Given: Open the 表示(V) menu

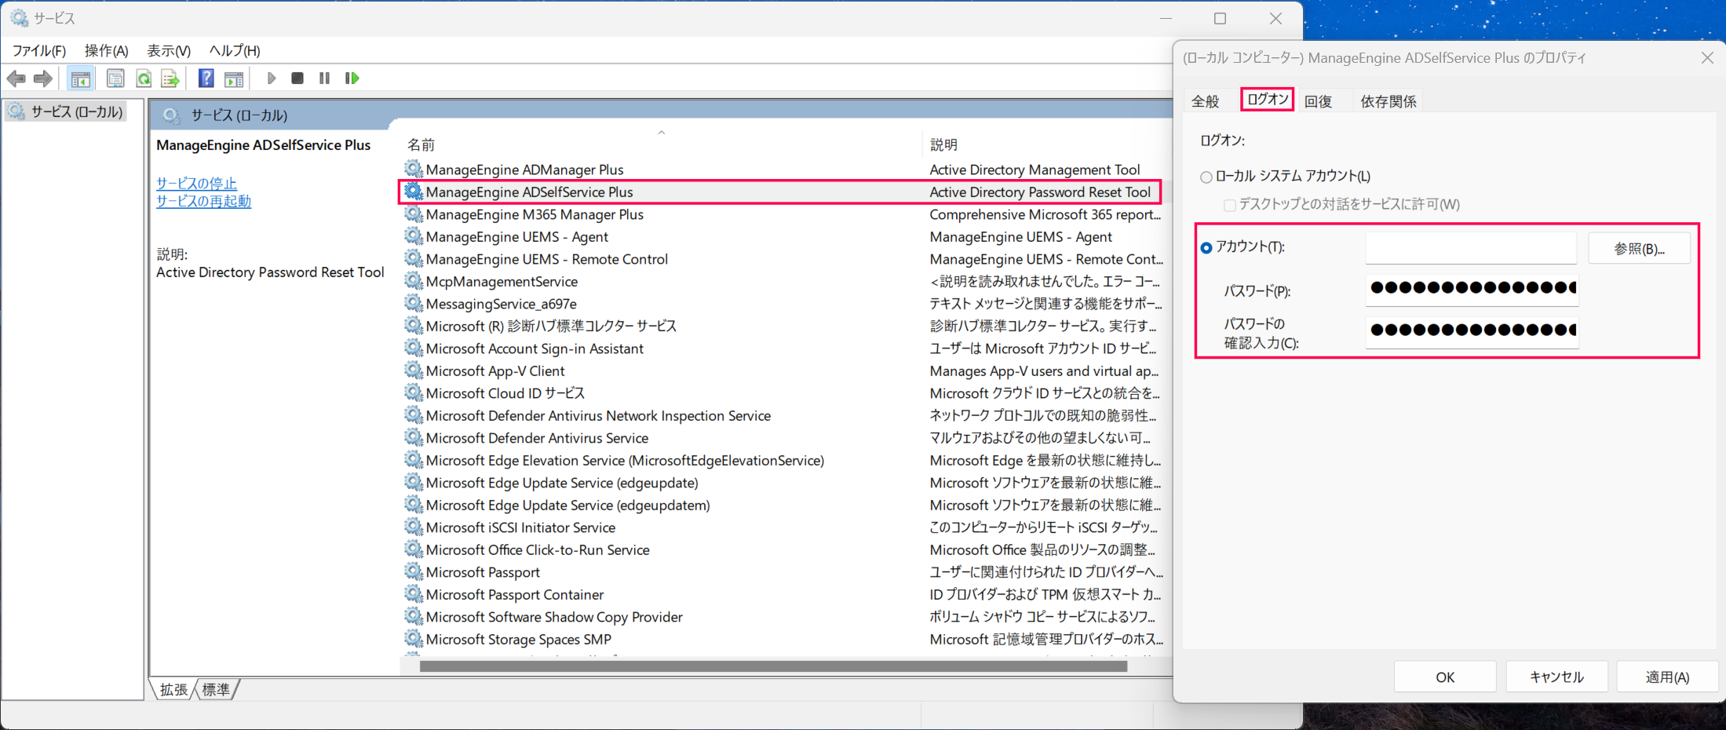Looking at the screenshot, I should tap(169, 51).
